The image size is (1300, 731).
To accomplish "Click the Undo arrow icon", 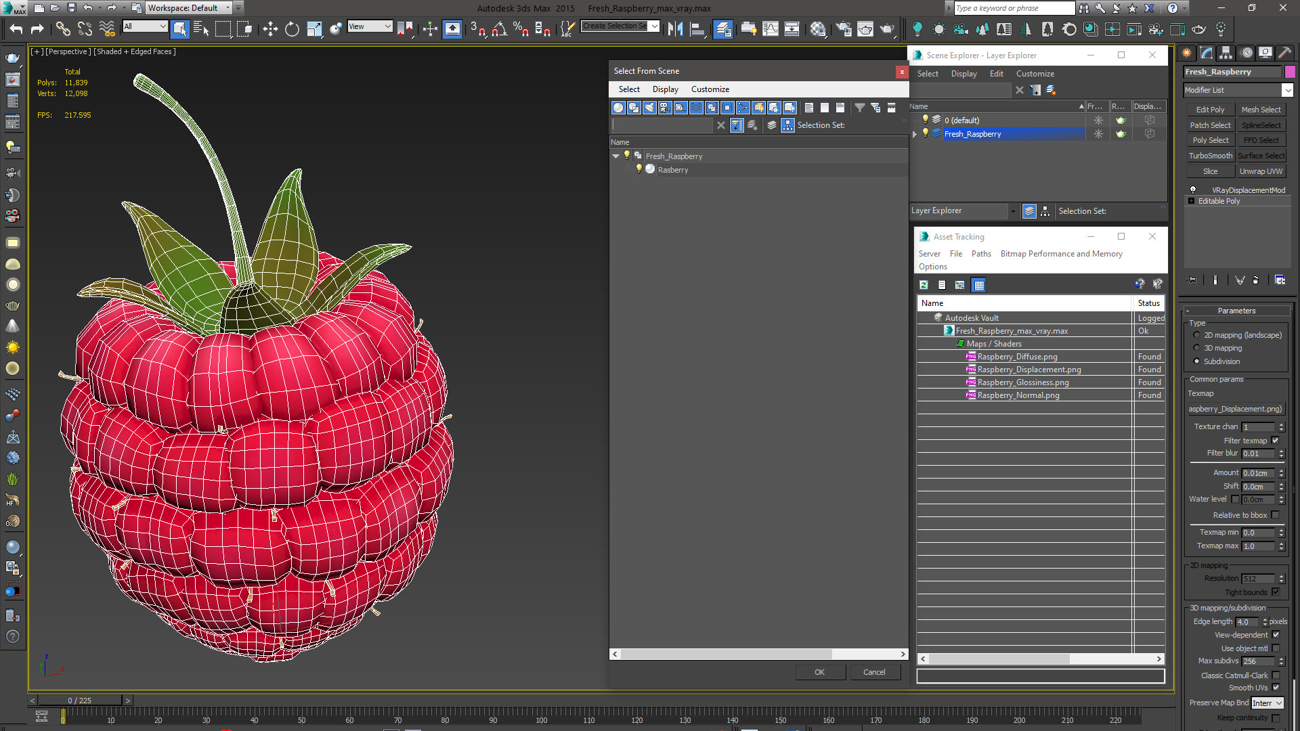I will click(16, 28).
